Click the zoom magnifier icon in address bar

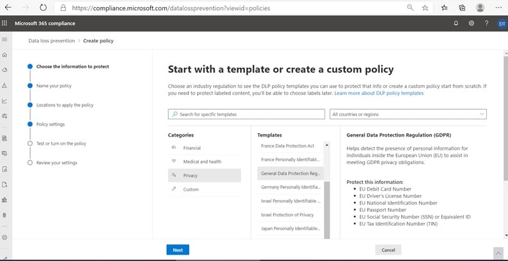[410, 8]
